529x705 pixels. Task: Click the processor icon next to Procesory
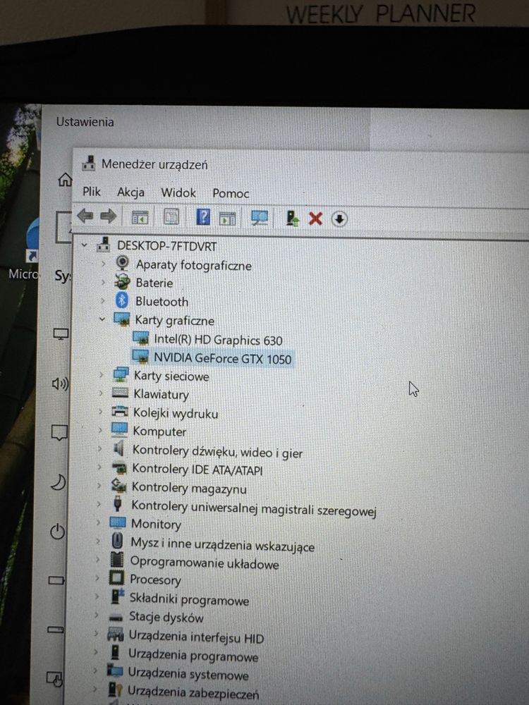[116, 577]
